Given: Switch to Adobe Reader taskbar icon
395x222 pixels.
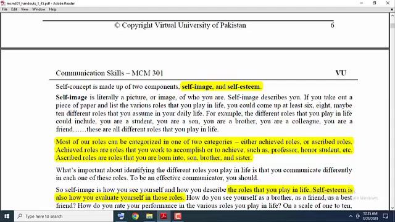Looking at the screenshot, I should coord(164,216).
